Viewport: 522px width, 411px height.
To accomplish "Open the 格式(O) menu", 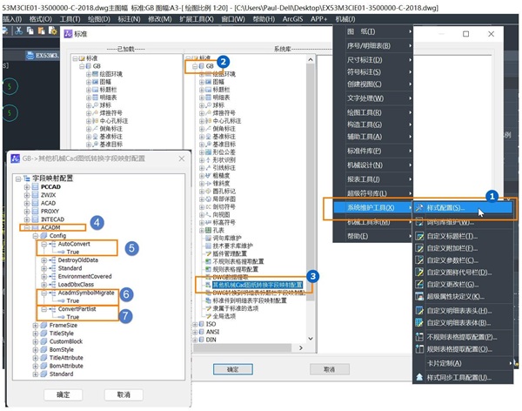I will (41, 19).
